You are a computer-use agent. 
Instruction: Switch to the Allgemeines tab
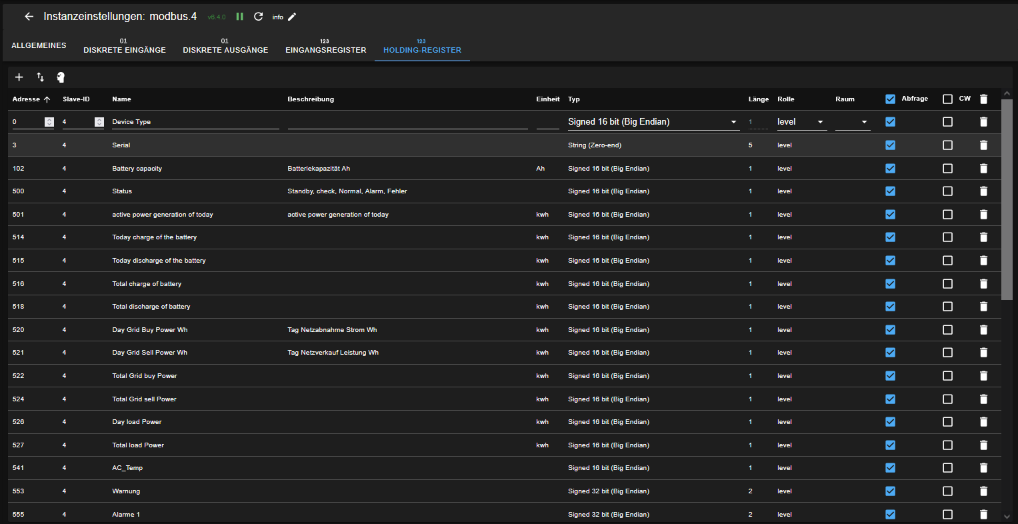(x=39, y=45)
